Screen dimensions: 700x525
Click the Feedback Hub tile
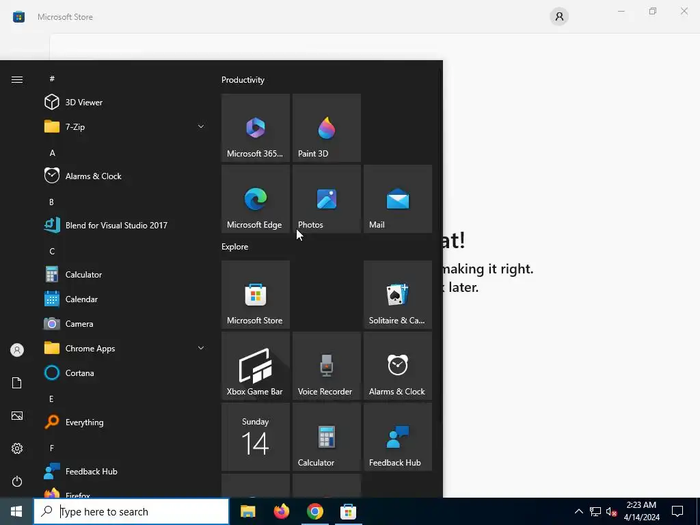398,437
